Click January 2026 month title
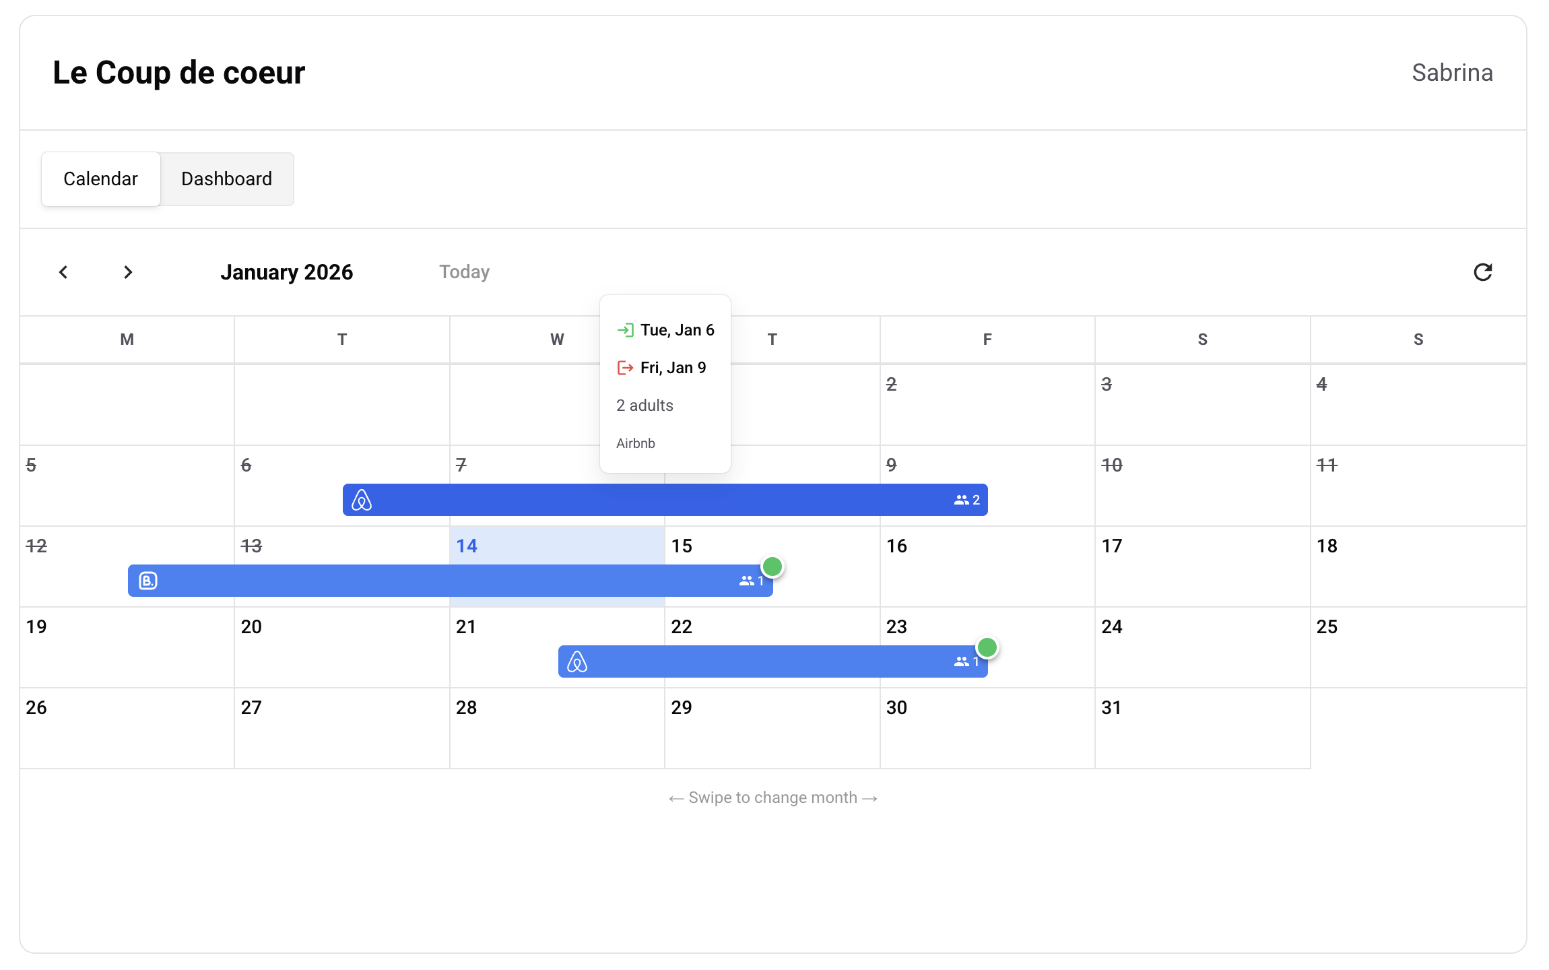This screenshot has width=1549, height=970. point(286,272)
